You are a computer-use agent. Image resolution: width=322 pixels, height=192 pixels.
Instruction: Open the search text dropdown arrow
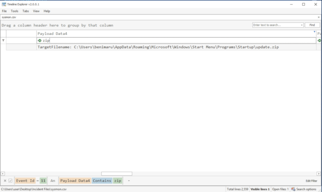click(x=301, y=25)
